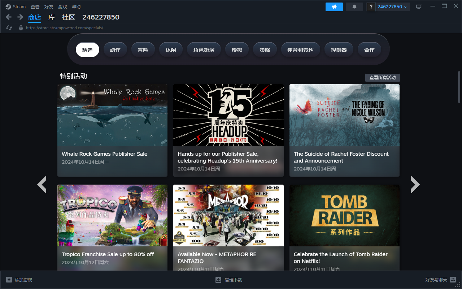
Task: Open the announcements megaphone button
Action: tap(334, 7)
